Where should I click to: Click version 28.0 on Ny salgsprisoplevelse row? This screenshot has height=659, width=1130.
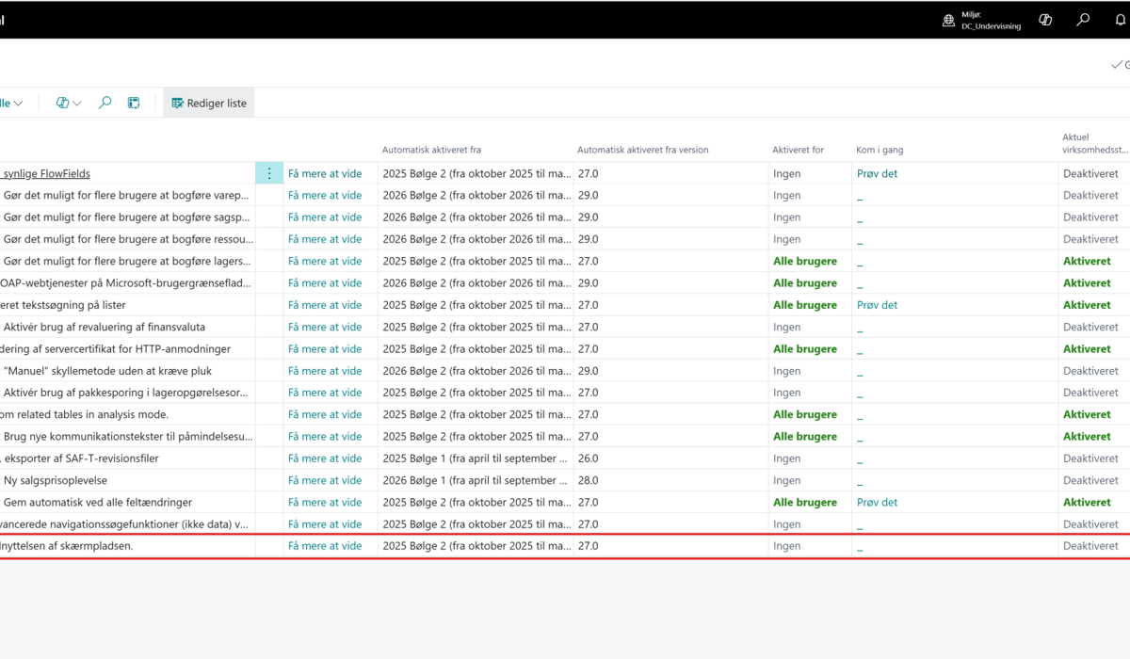point(588,480)
